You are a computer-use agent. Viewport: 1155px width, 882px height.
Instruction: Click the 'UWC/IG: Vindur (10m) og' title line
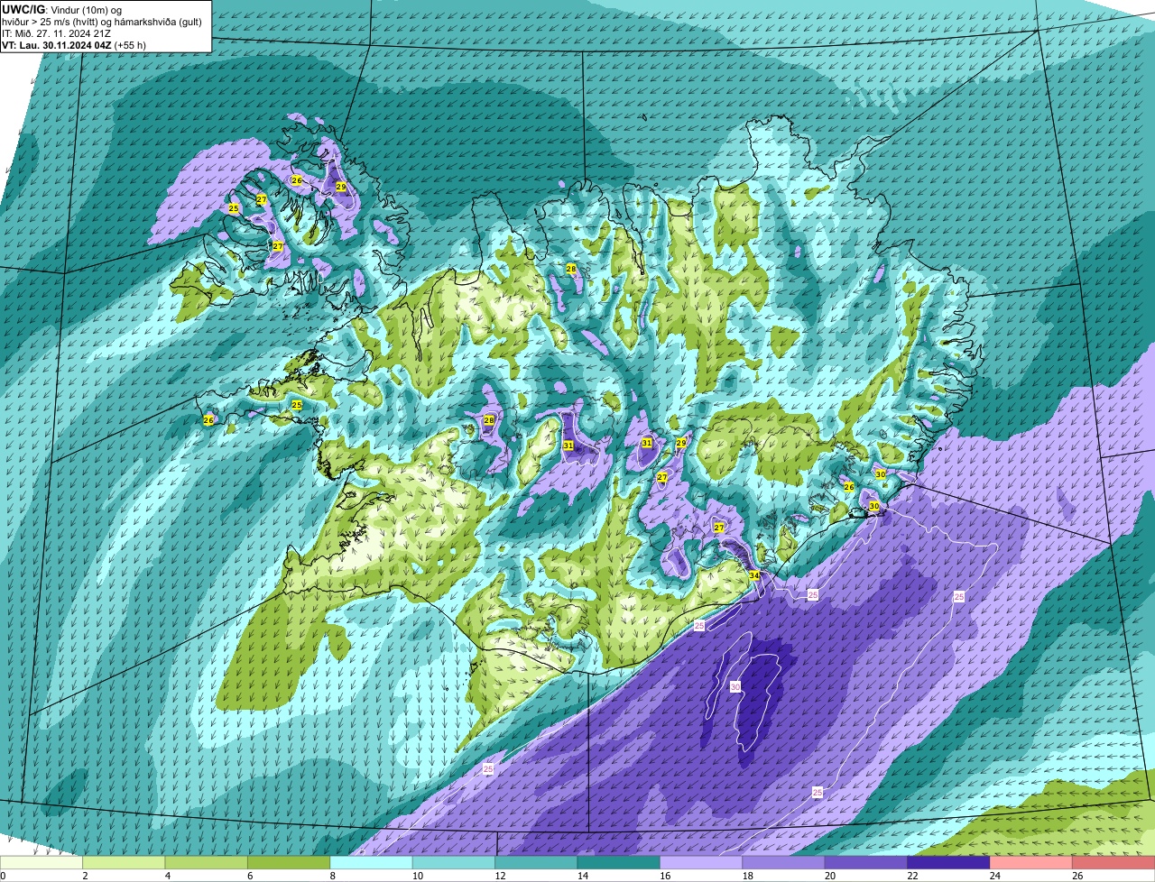[x=63, y=10]
